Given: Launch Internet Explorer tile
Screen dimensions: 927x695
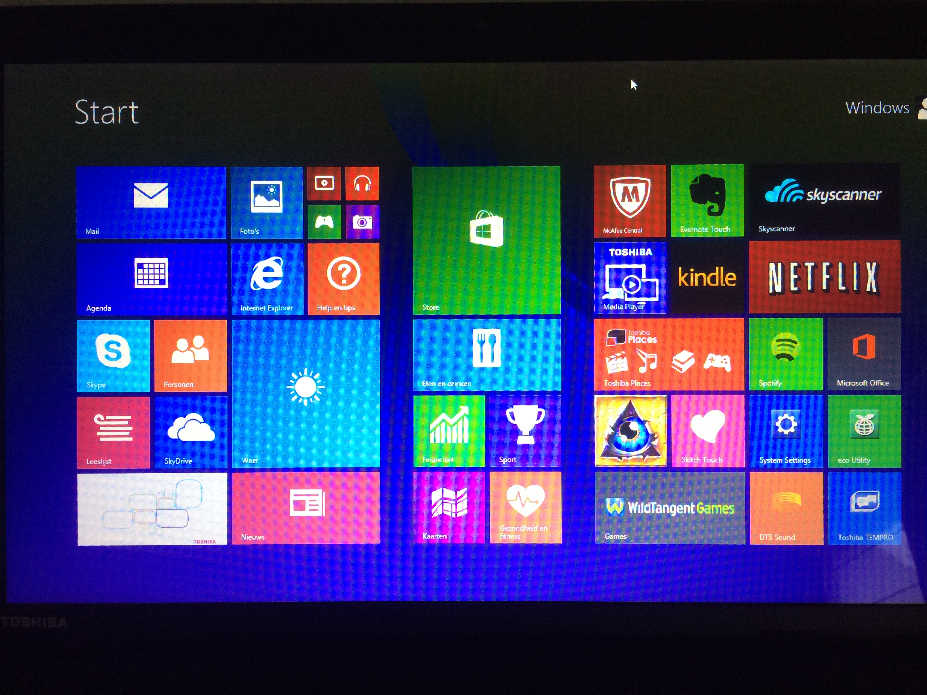Looking at the screenshot, I should tap(267, 279).
